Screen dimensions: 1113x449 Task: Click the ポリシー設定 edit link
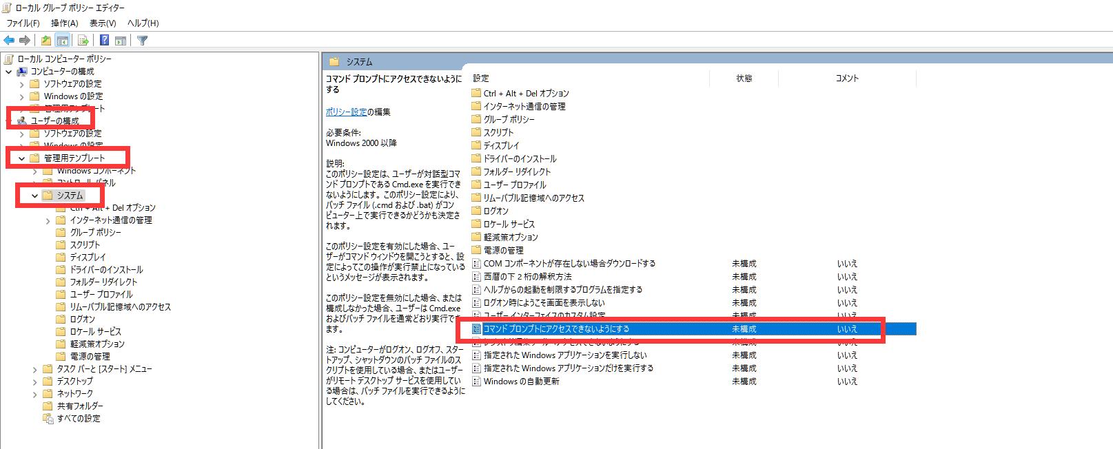346,112
